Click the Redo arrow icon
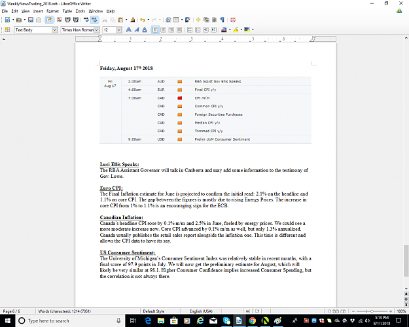Viewport: 409px width, 327px height. click(154, 20)
